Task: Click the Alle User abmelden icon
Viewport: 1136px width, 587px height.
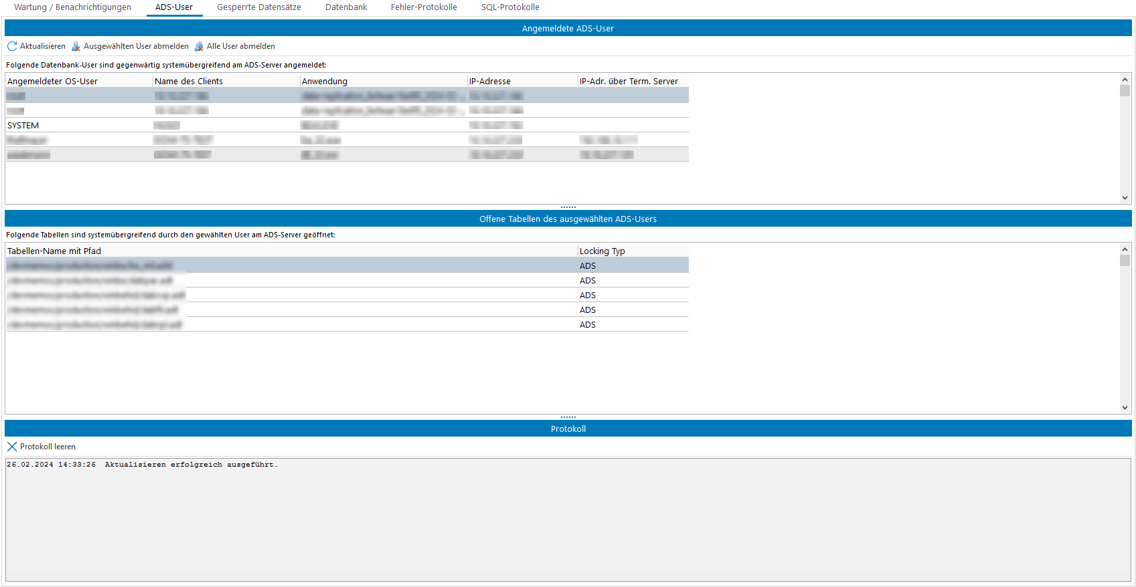Action: (x=199, y=46)
